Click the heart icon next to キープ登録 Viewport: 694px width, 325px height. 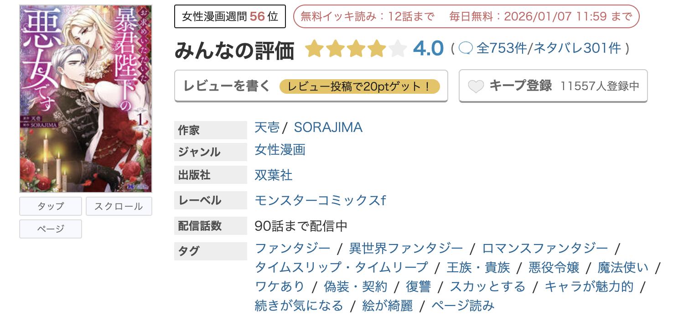coord(476,86)
